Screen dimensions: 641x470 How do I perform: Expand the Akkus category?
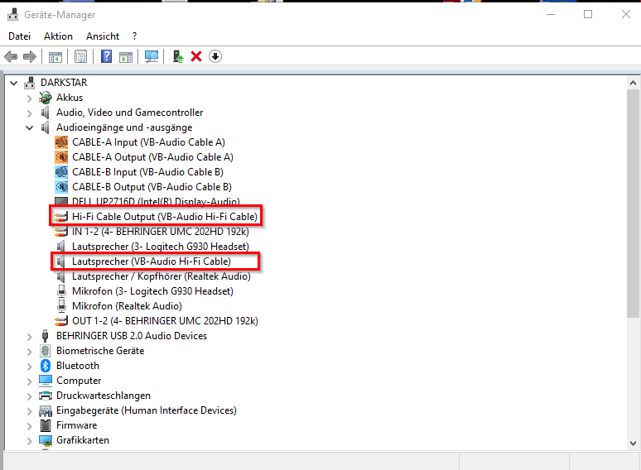(x=30, y=98)
